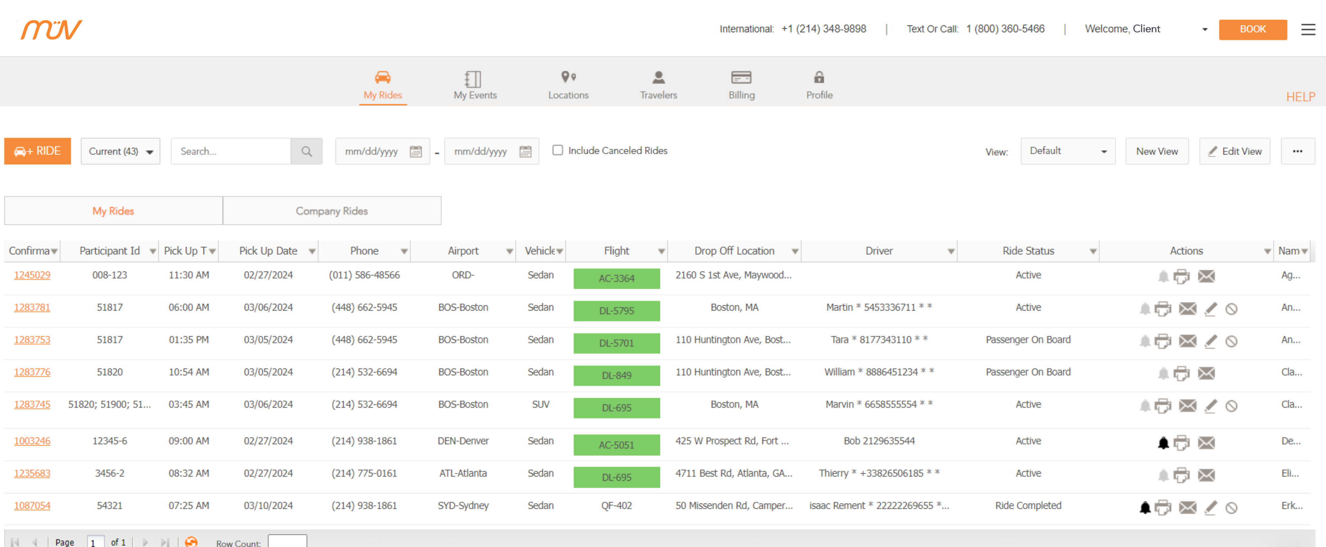This screenshot has width=1326, height=547.
Task: Edit ride 1283781 with the pencil icon
Action: [x=1211, y=309]
